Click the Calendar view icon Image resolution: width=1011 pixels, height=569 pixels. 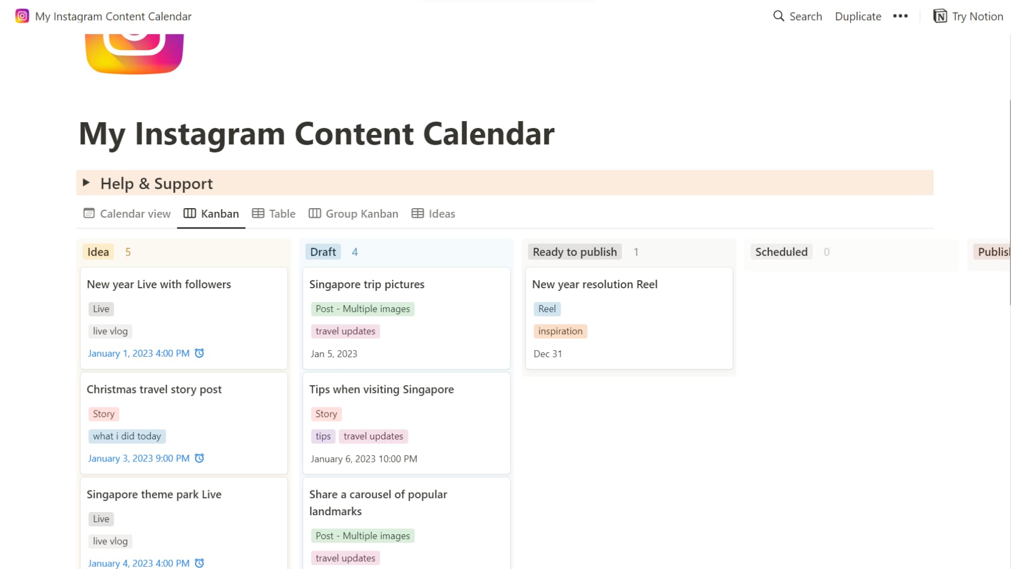click(88, 213)
